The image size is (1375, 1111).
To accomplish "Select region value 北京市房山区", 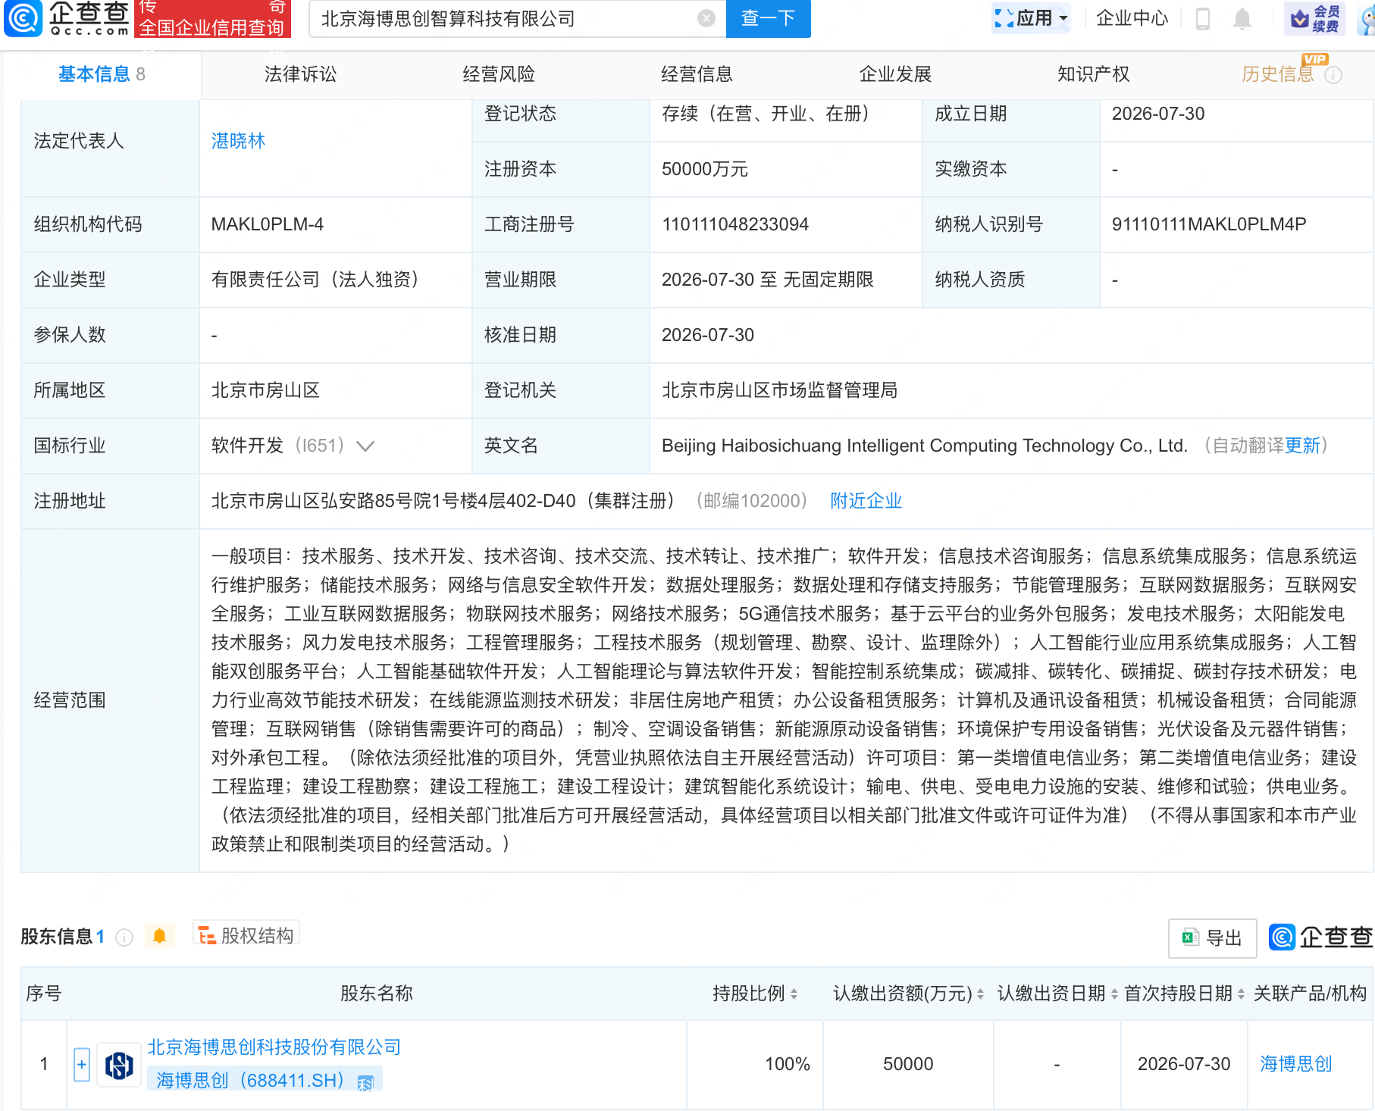I will (265, 390).
